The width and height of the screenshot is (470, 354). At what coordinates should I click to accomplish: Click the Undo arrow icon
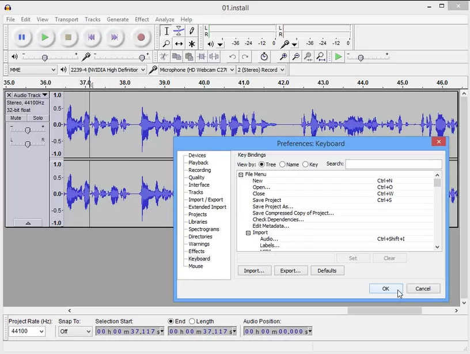click(232, 57)
